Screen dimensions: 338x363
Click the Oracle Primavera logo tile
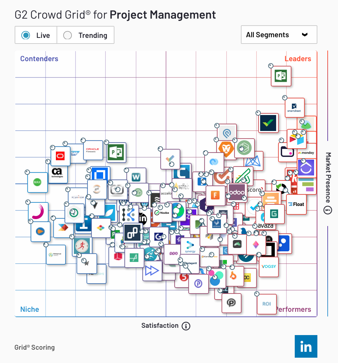[x=93, y=150]
